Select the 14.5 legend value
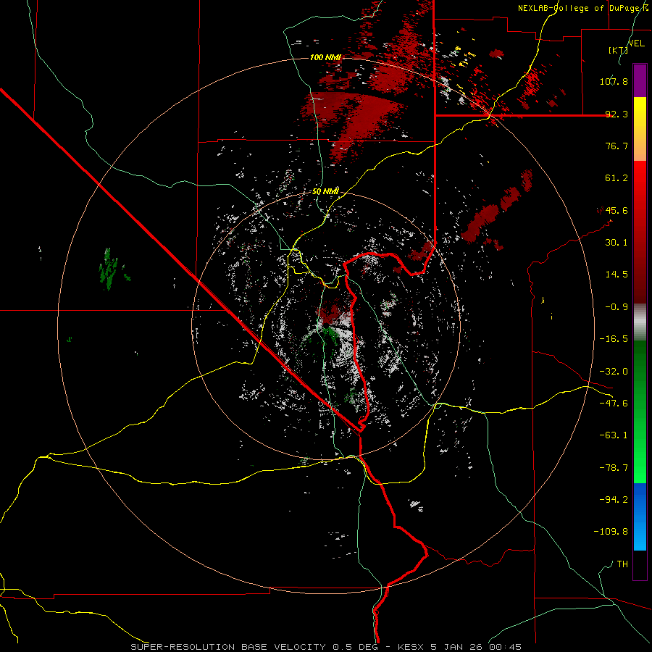 coord(617,275)
